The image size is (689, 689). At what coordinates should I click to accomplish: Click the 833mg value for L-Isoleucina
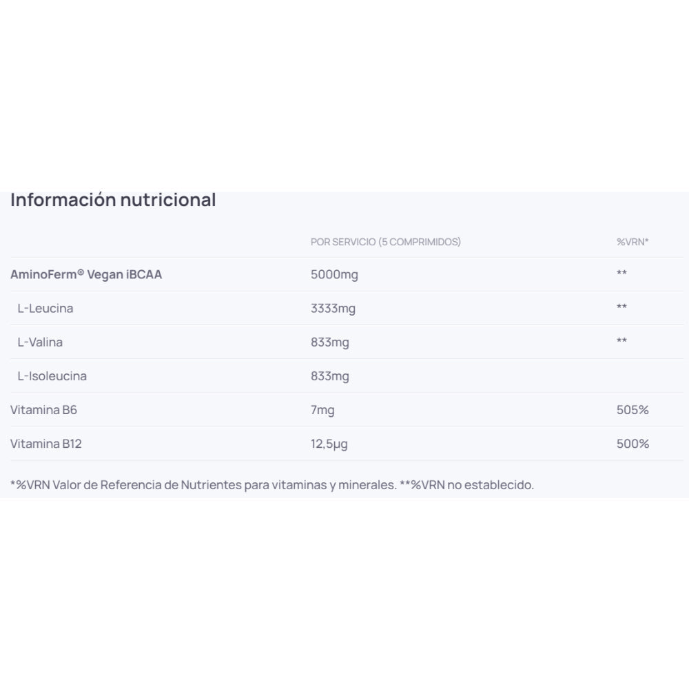[x=329, y=376]
